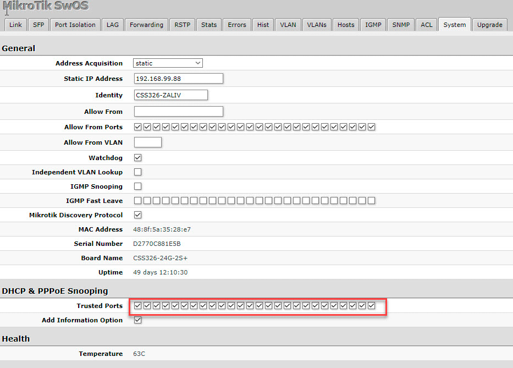
Task: Turn on IGMP Snooping checkbox
Action: (138, 186)
